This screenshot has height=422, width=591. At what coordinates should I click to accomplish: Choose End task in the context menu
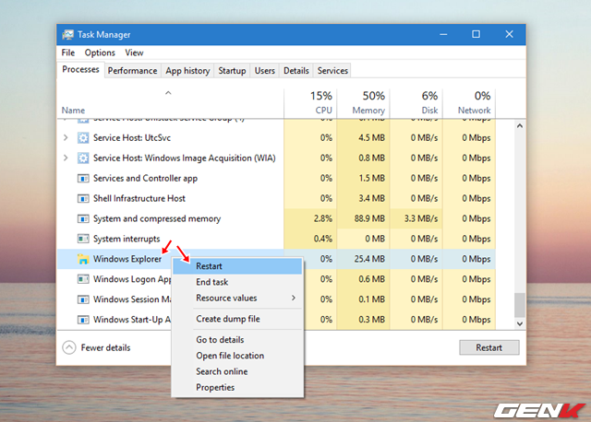coord(237,282)
